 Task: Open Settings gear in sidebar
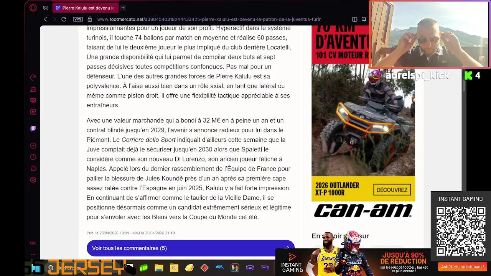tap(33, 180)
